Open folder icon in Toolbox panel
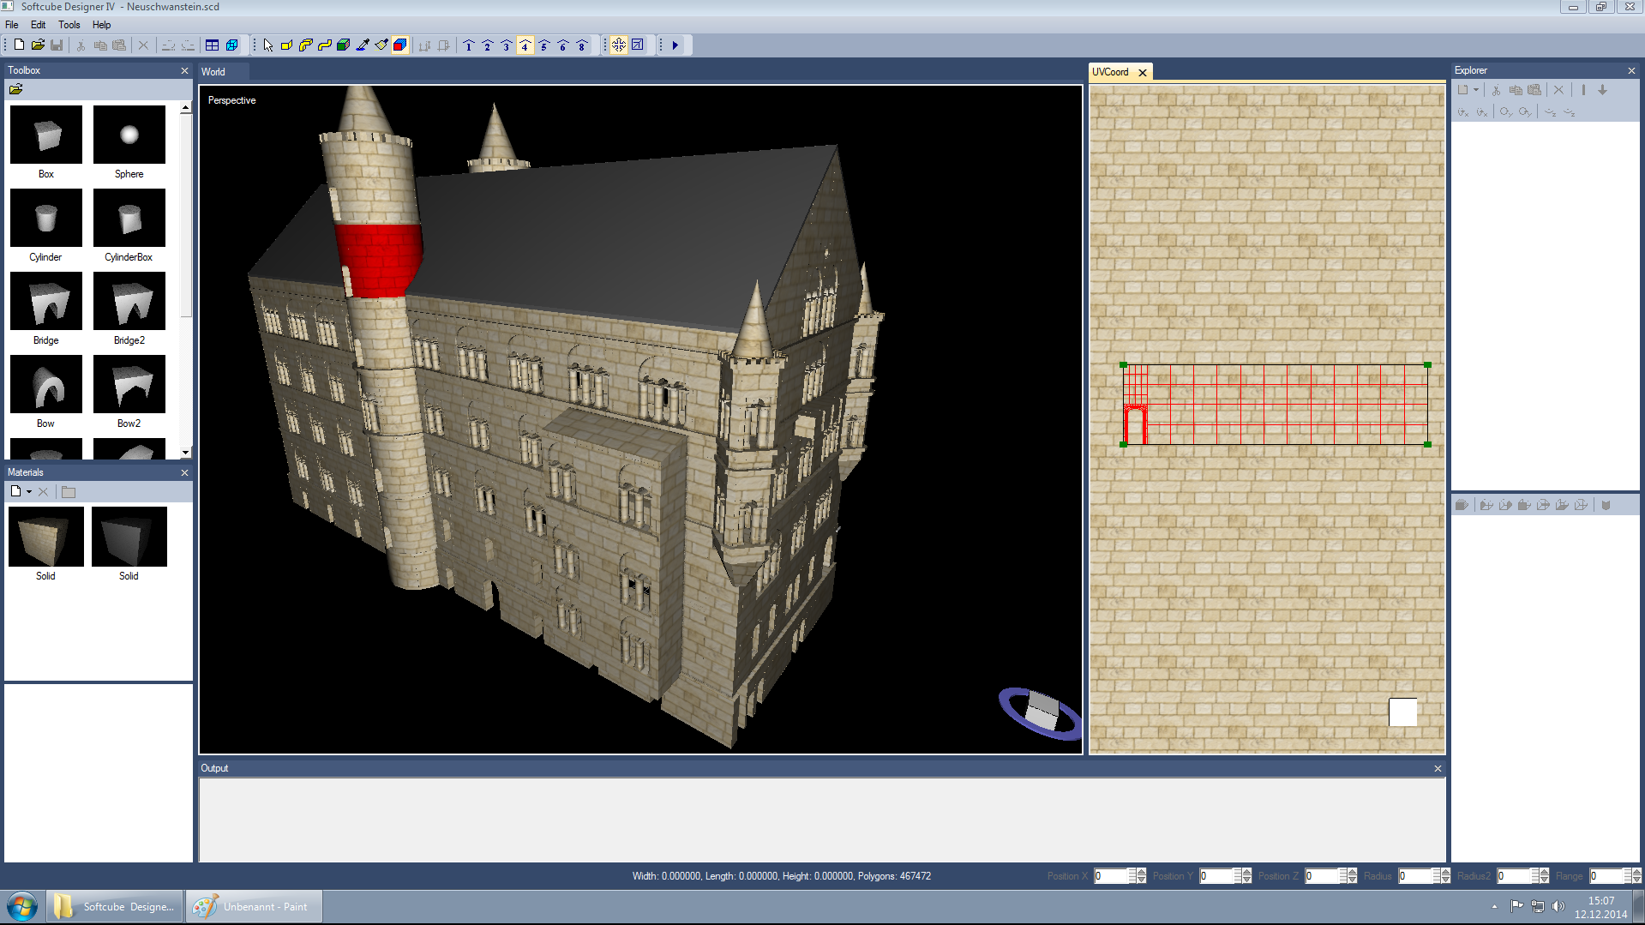The width and height of the screenshot is (1645, 925). (15, 89)
